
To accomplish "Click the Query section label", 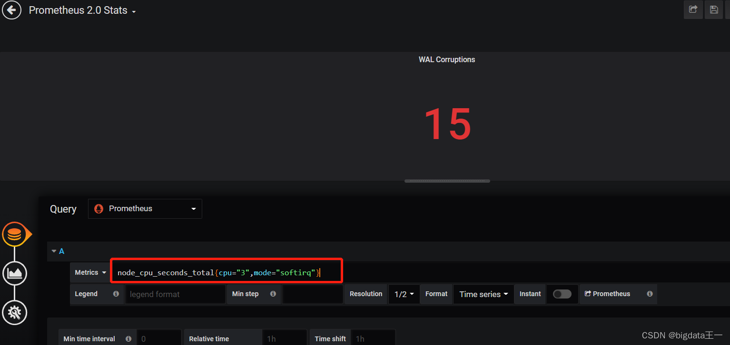I will (x=63, y=209).
